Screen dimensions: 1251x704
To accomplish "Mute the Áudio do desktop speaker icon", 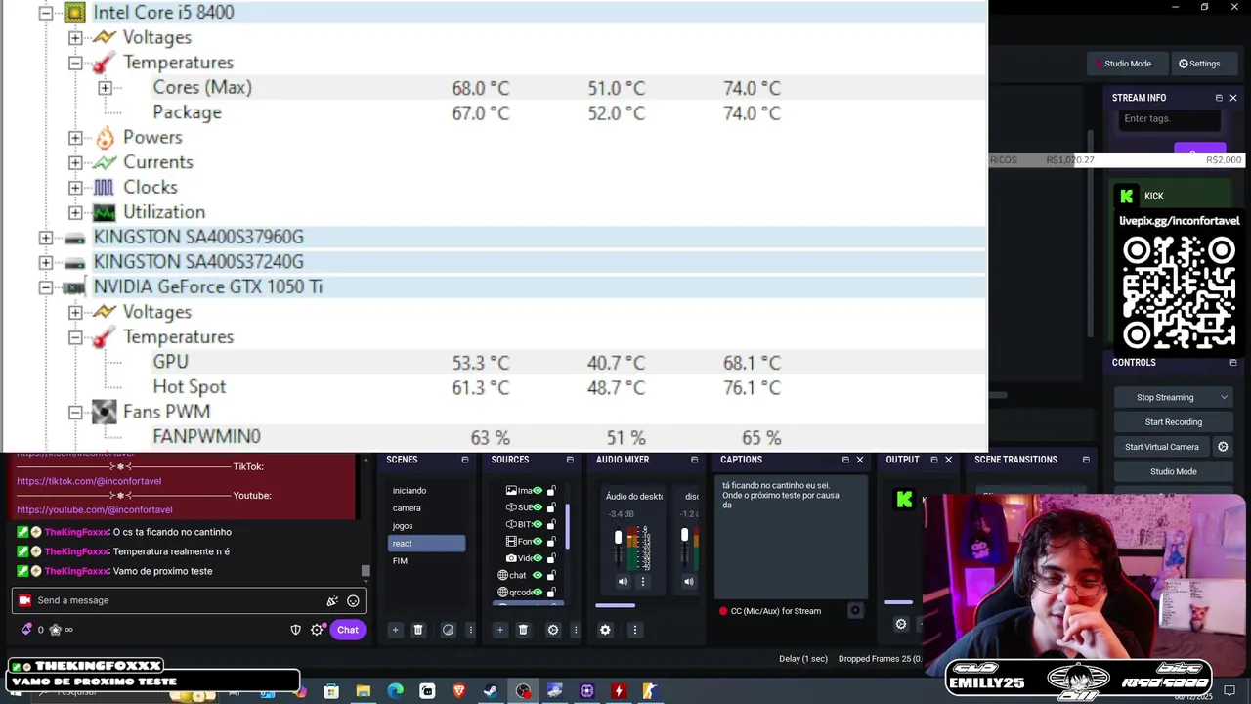I will click(623, 581).
